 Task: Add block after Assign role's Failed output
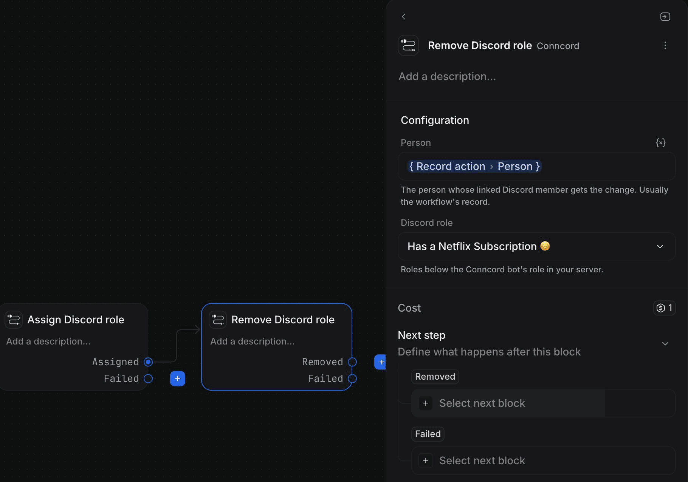178,378
